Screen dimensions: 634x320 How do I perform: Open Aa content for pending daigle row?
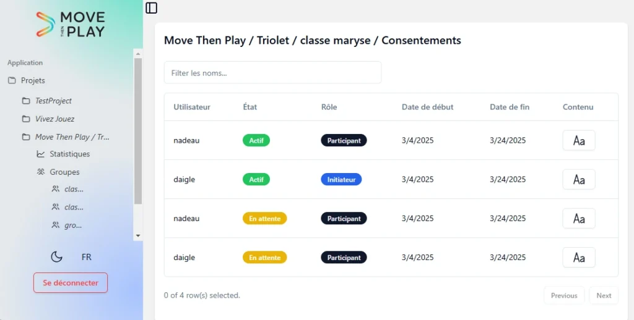click(579, 258)
